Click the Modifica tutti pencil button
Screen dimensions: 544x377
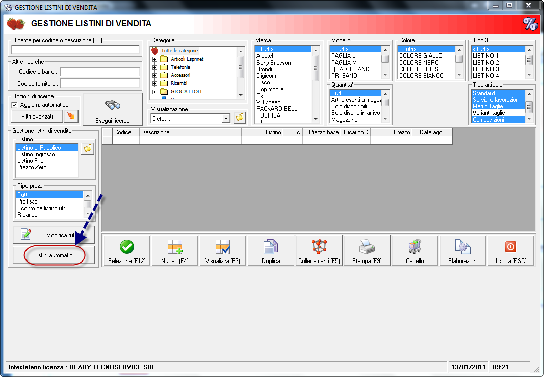(x=54, y=235)
